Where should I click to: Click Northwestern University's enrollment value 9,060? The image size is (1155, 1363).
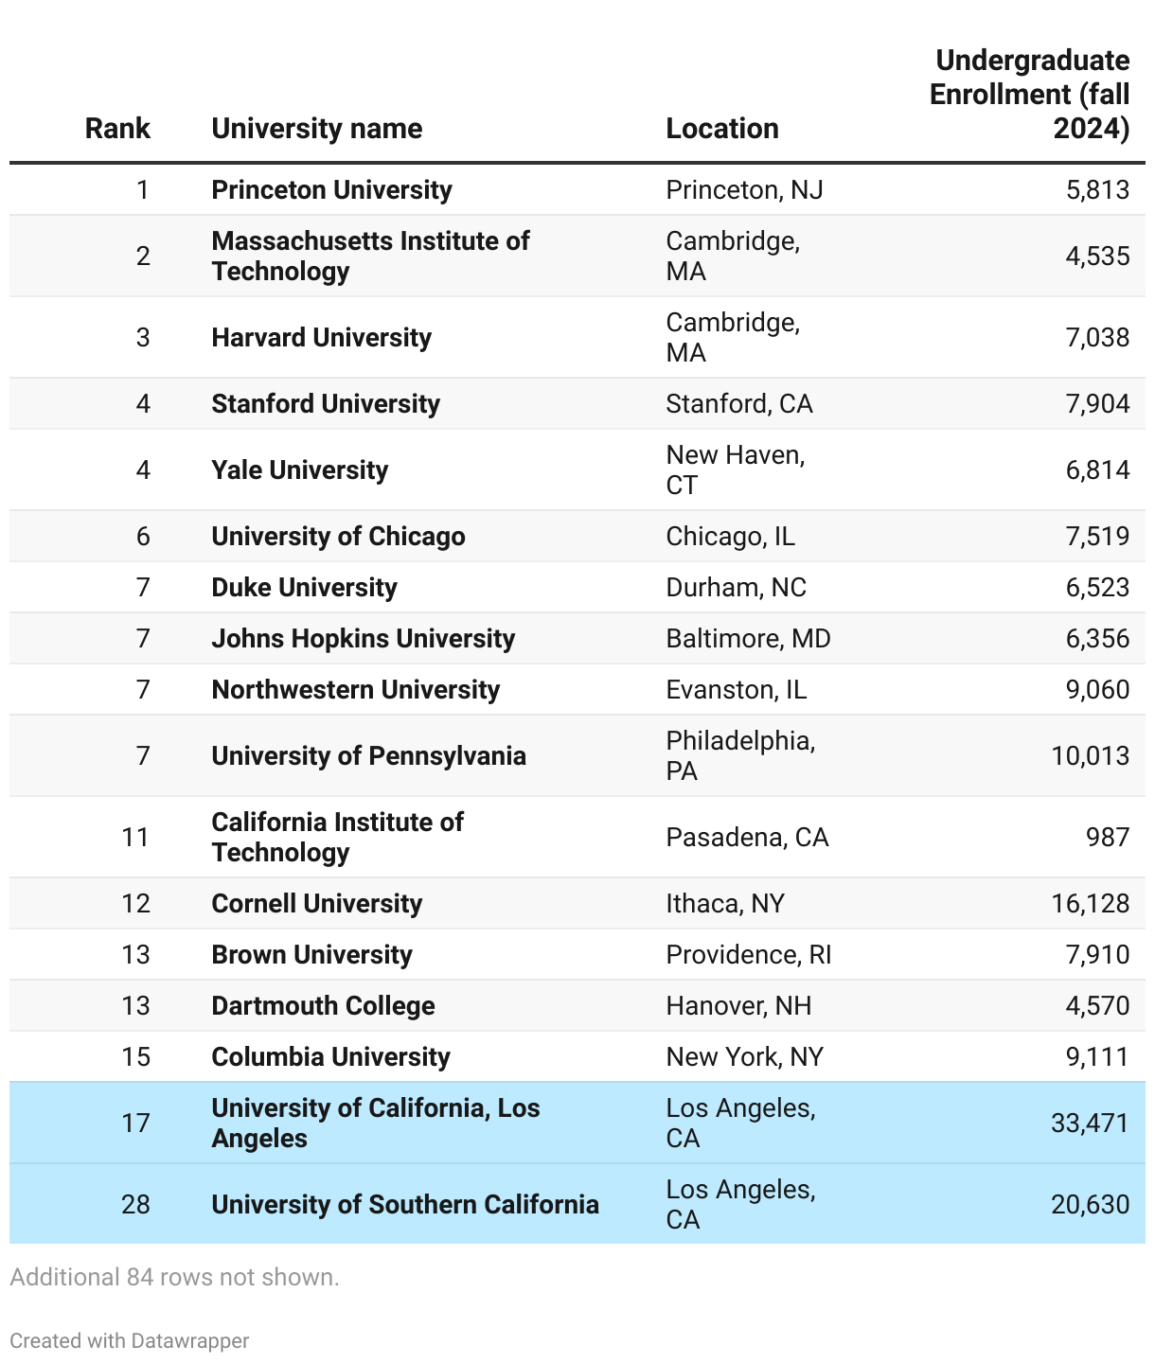tap(1097, 690)
